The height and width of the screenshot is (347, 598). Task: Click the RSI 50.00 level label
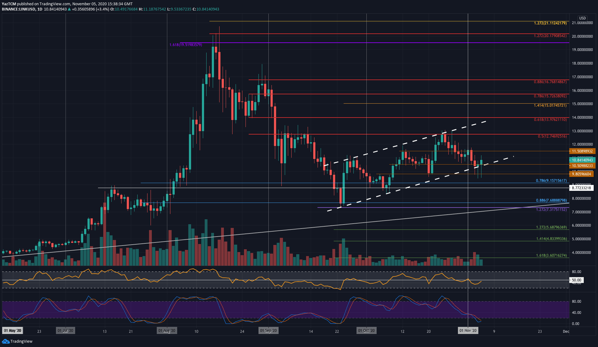576,280
